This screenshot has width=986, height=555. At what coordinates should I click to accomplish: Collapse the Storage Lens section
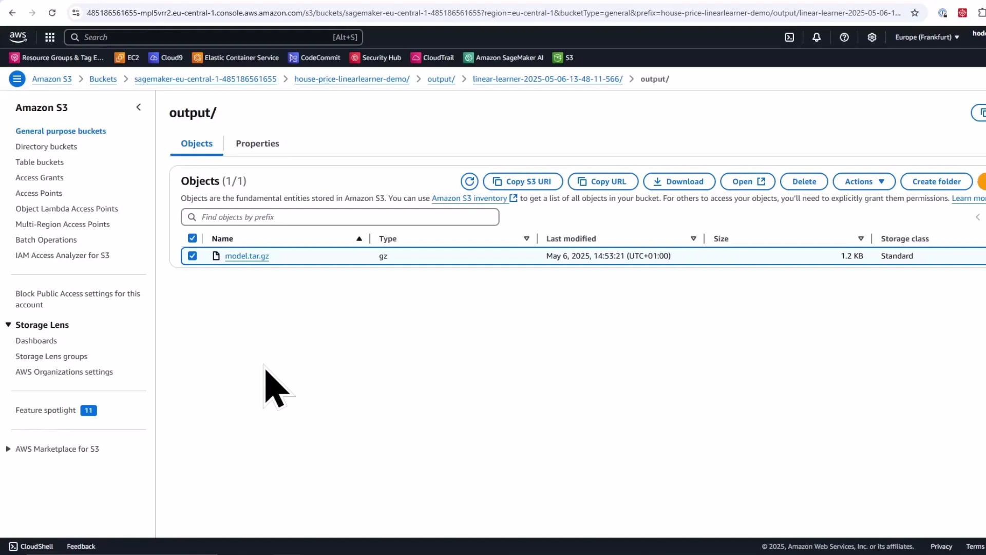[x=8, y=324]
